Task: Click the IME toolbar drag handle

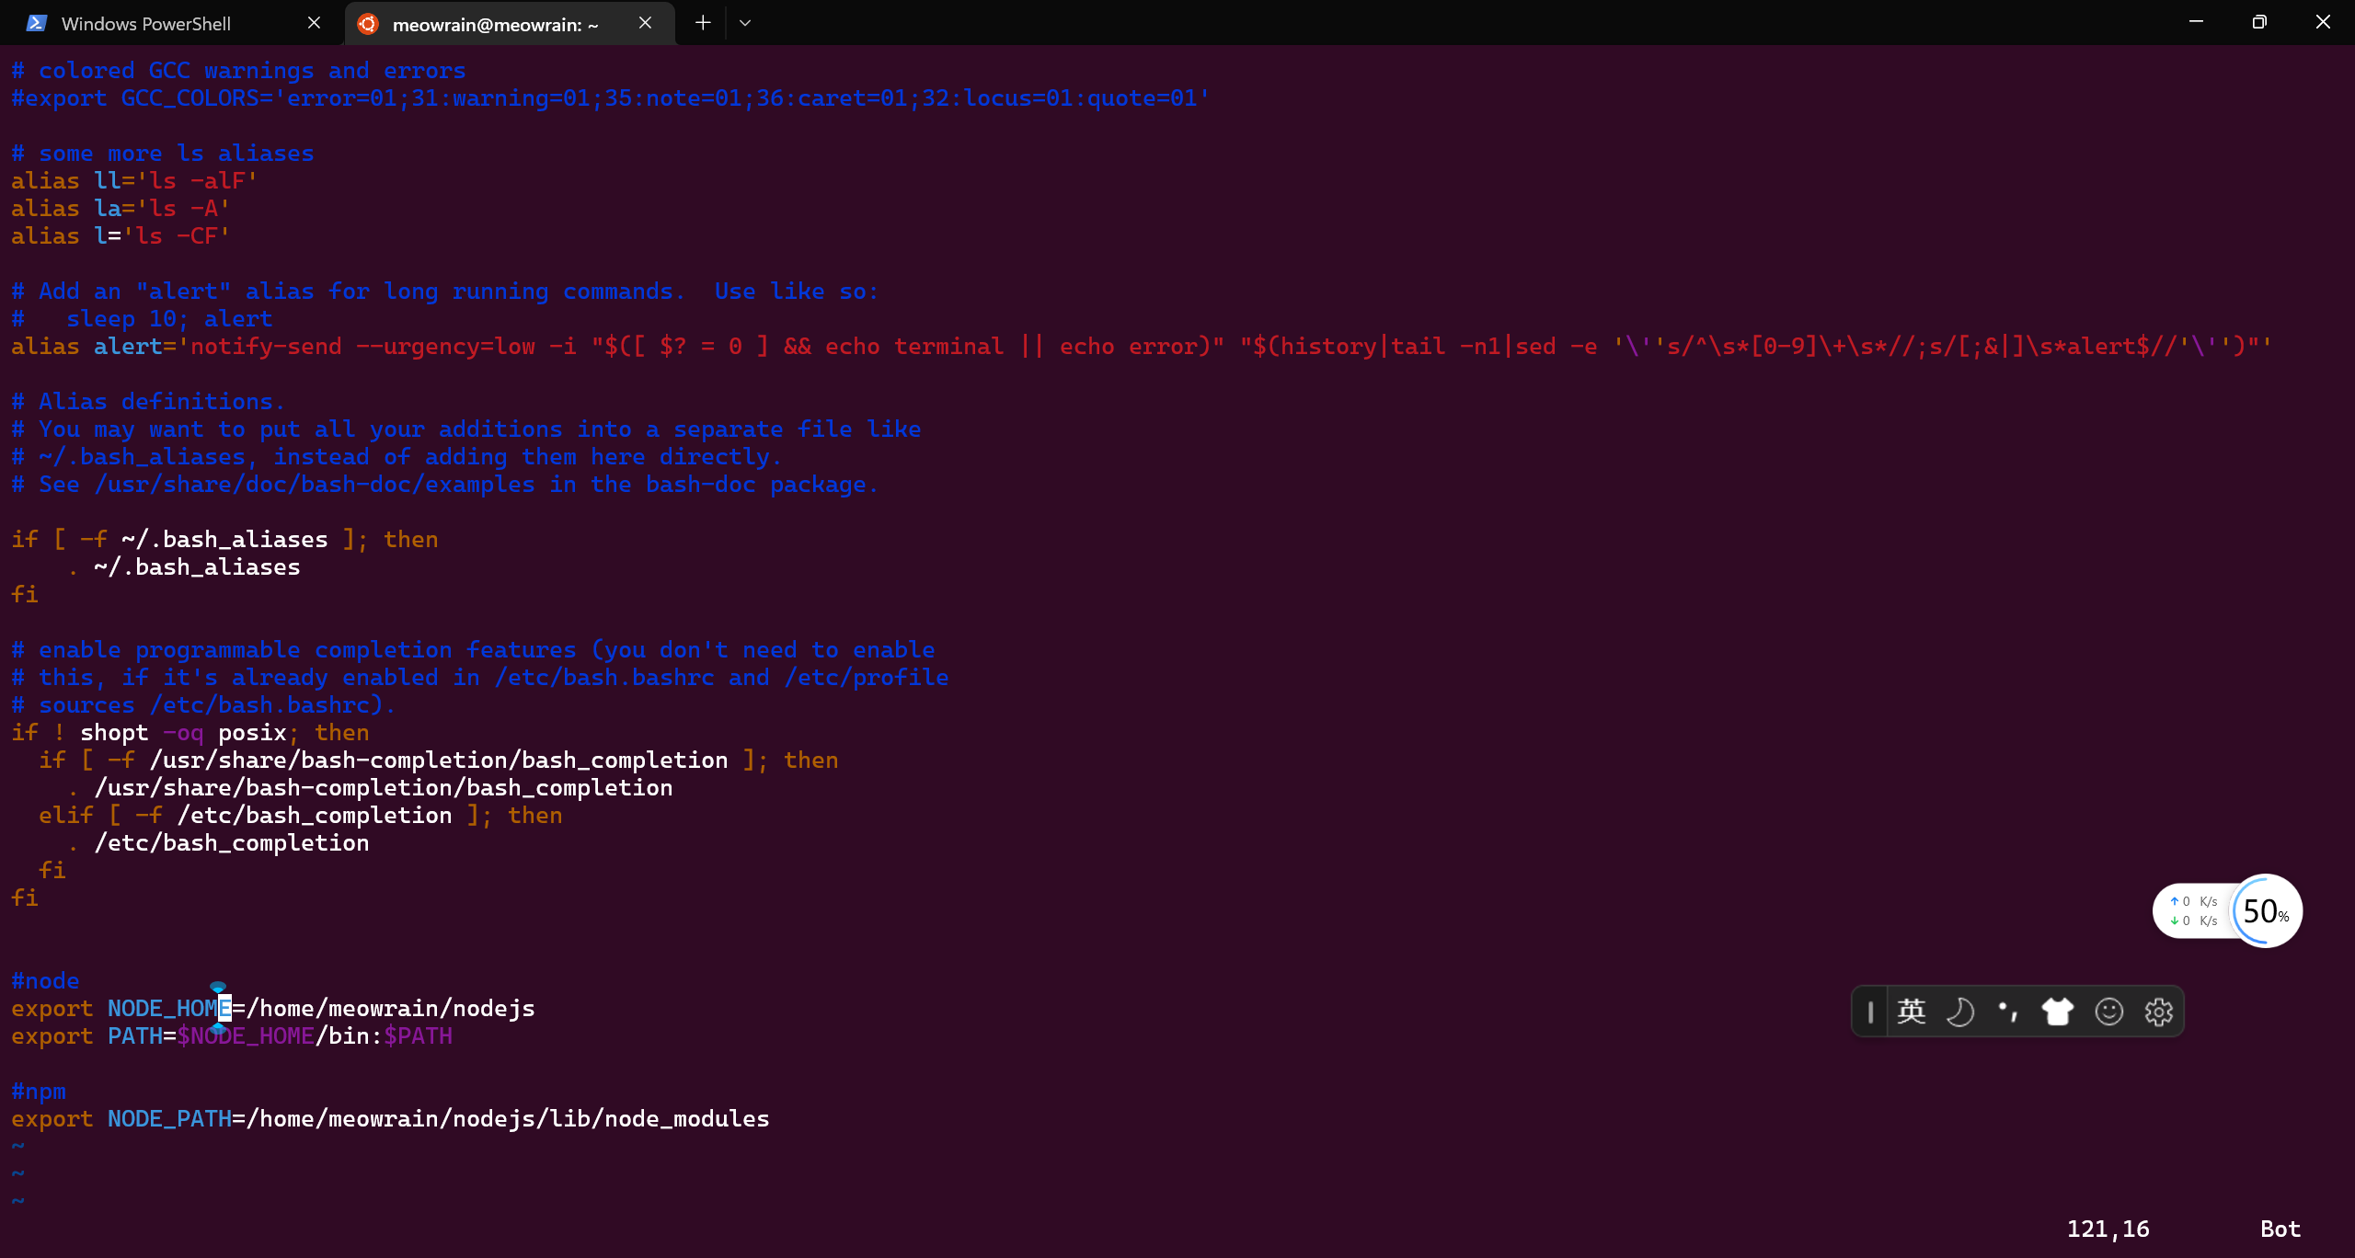Action: [x=1870, y=1012]
